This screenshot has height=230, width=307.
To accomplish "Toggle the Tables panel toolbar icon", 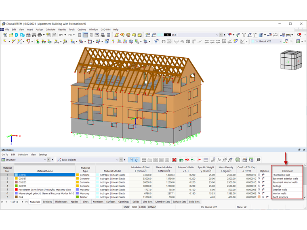I will pos(86,35).
